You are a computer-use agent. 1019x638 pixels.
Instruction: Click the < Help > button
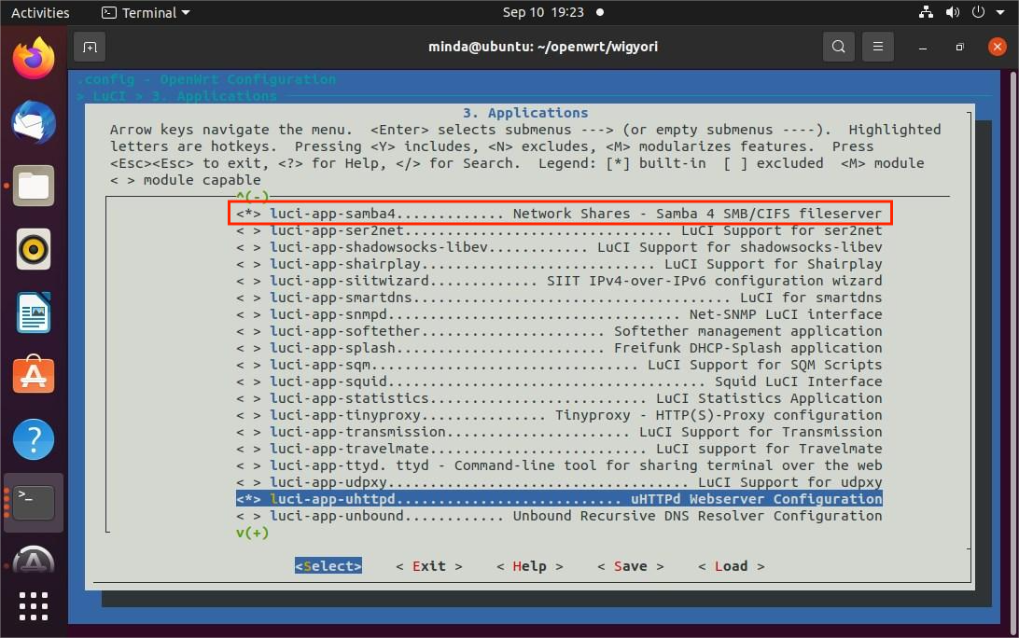[x=530, y=566]
